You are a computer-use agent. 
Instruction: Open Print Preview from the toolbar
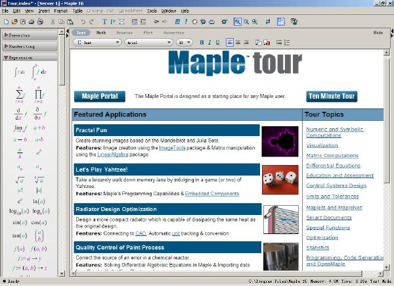point(40,22)
